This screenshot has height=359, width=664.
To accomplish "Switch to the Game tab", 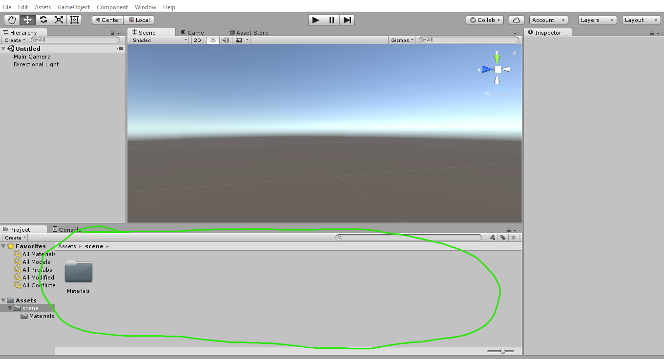I will 192,33.
